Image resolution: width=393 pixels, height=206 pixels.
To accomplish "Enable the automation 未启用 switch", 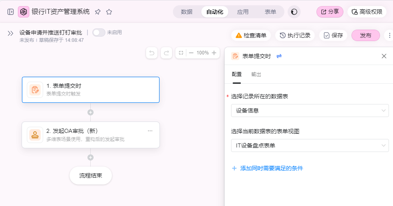I will pyautogui.click(x=99, y=33).
